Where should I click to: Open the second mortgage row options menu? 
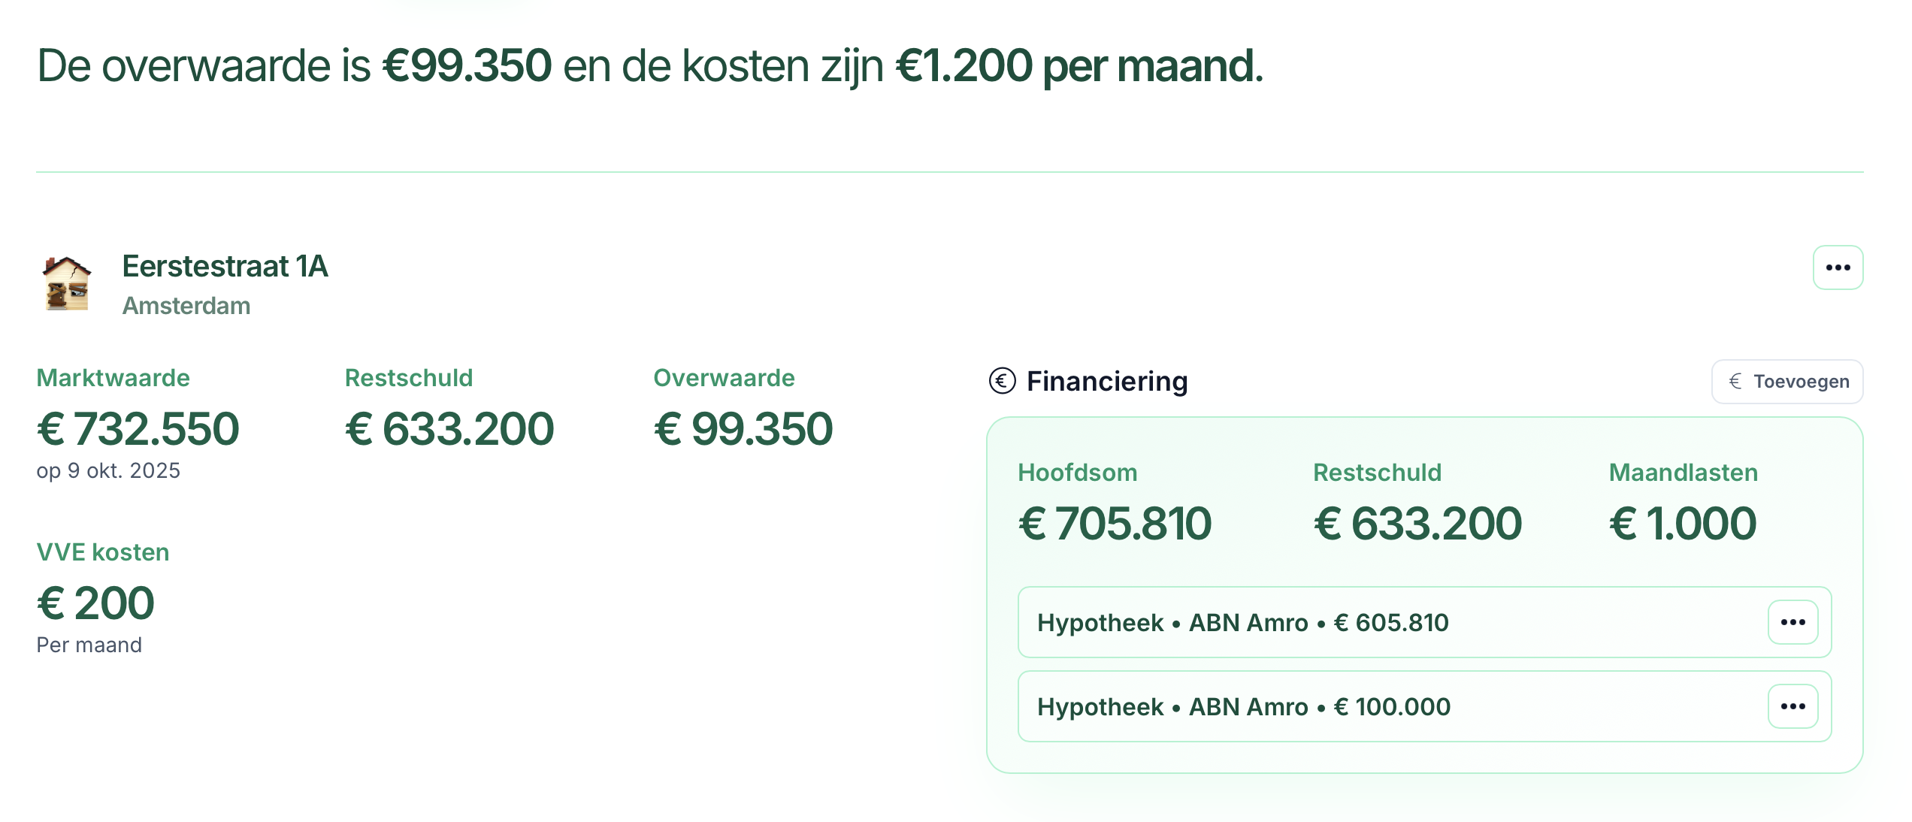(1793, 706)
